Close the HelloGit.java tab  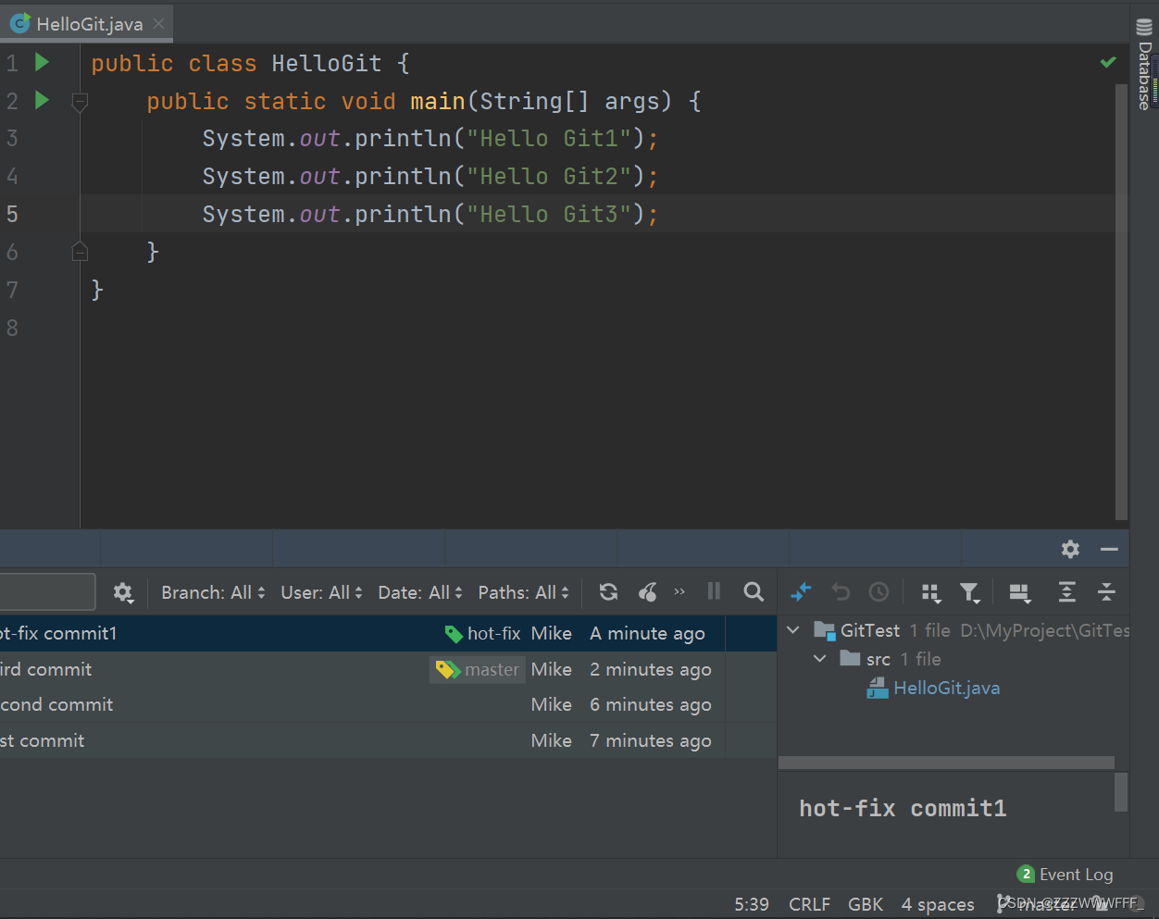click(158, 24)
